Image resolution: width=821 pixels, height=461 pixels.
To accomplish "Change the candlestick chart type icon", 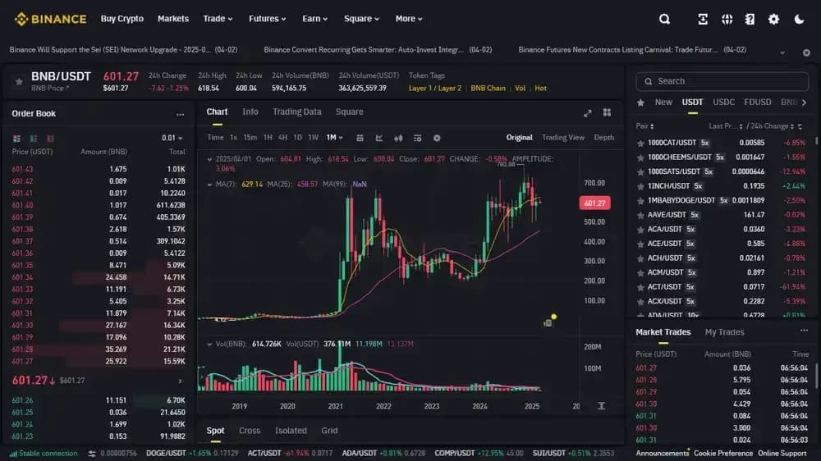I will (398, 138).
